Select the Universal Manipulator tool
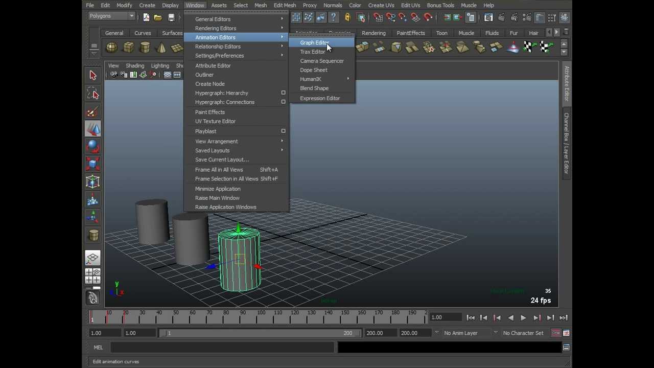The image size is (654, 368). pyautogui.click(x=93, y=182)
